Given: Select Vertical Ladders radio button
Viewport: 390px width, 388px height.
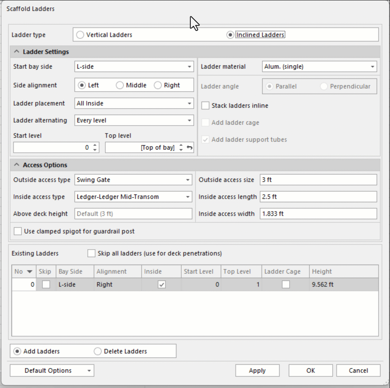Looking at the screenshot, I should point(80,35).
